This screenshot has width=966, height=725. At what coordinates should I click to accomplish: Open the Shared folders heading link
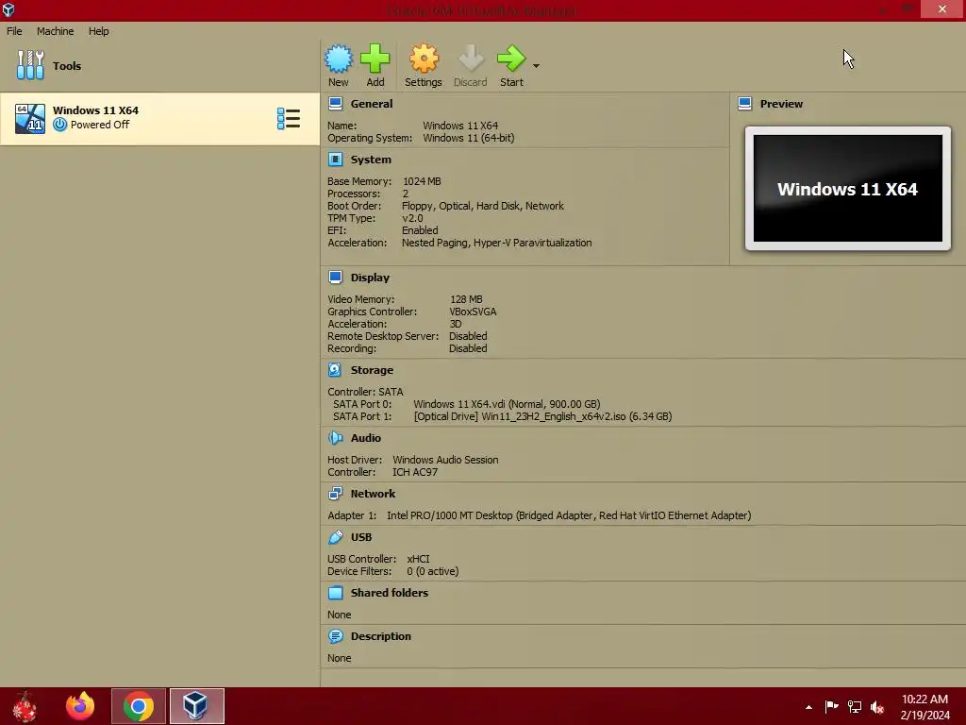click(390, 593)
